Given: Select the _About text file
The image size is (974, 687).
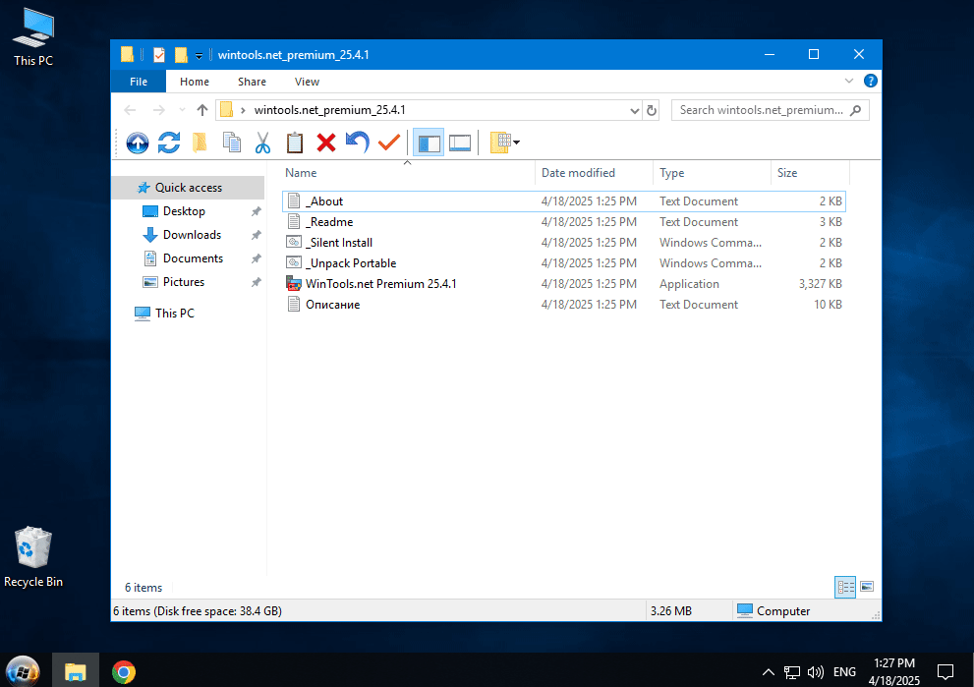Looking at the screenshot, I should click(x=563, y=201).
